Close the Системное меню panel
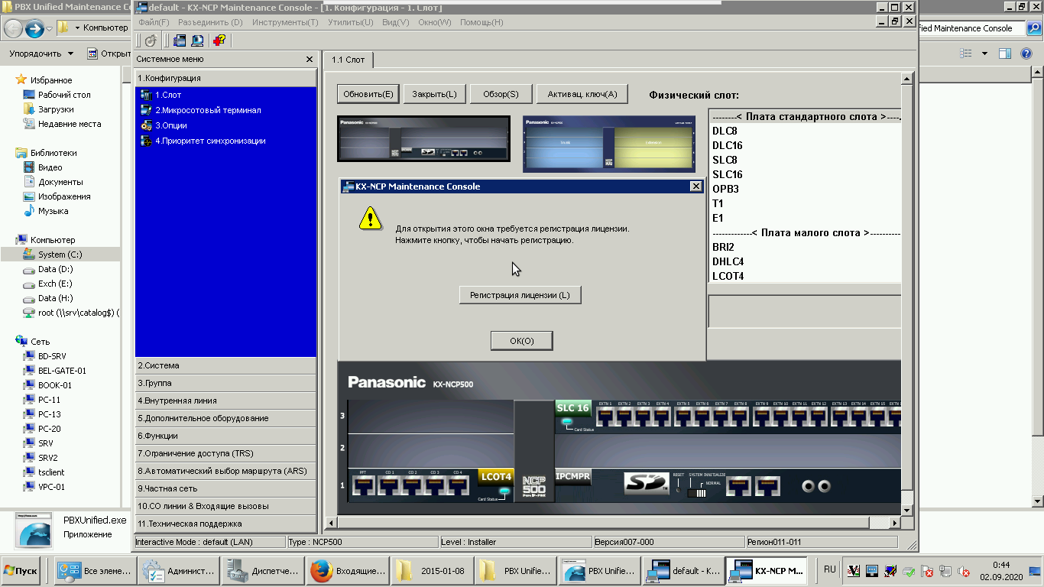Image resolution: width=1044 pixels, height=587 pixels. [x=310, y=59]
